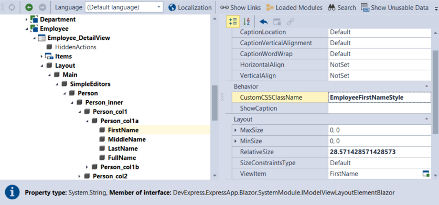Viewport: 439px width, 205px height.
Task: Open the Localization tool
Action: [190, 7]
